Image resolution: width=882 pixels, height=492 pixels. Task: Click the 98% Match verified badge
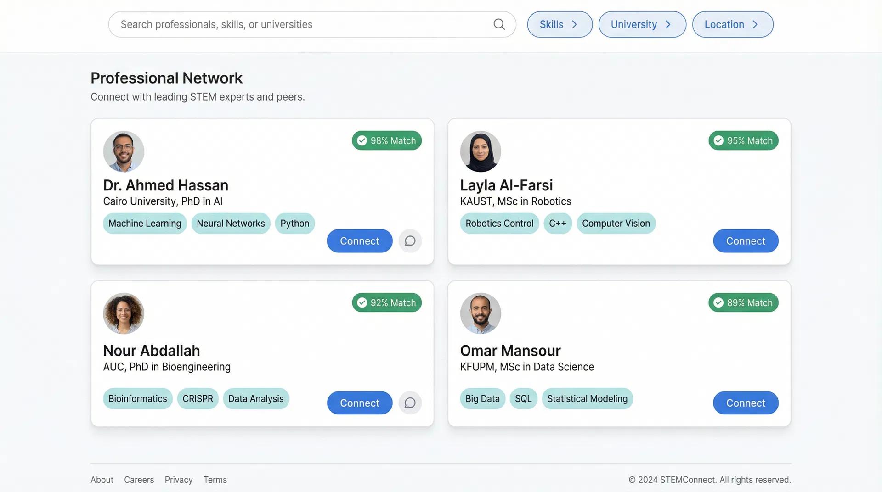(x=387, y=140)
